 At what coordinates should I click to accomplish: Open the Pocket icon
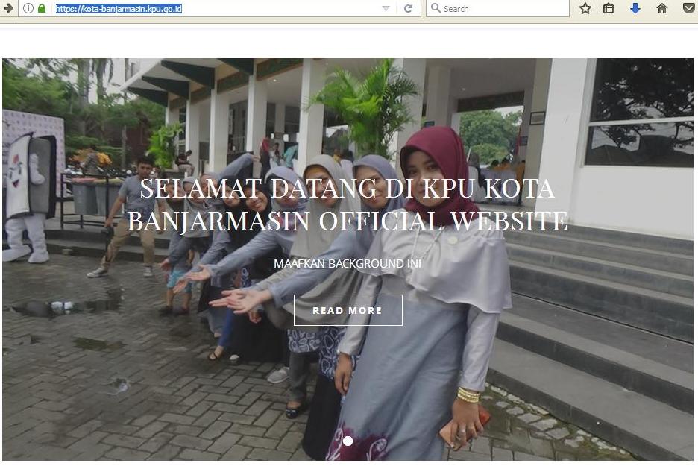(688, 8)
